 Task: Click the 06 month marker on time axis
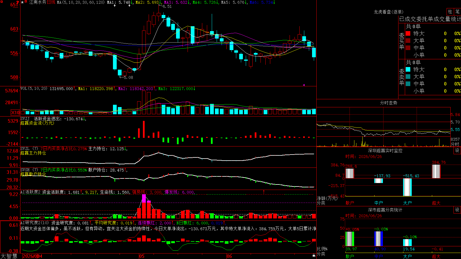tap(229, 256)
